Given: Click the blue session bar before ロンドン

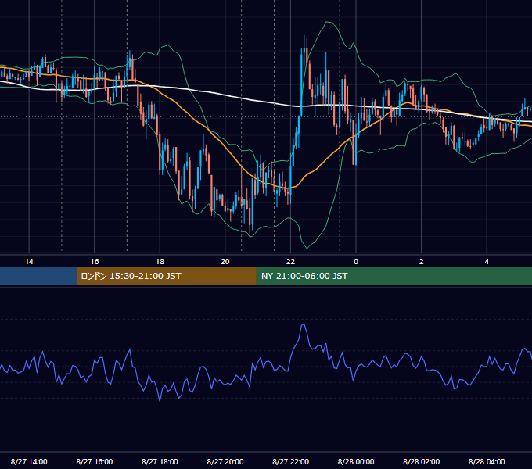Looking at the screenshot, I should coord(38,276).
